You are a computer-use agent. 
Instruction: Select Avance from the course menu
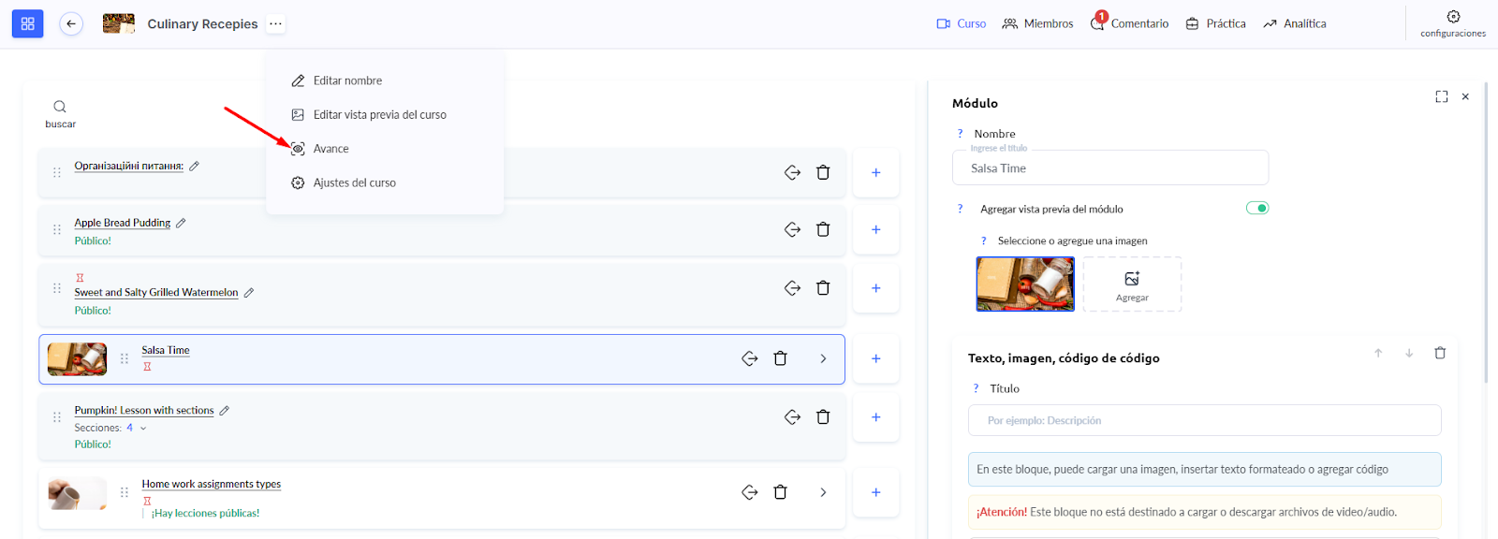(x=330, y=149)
